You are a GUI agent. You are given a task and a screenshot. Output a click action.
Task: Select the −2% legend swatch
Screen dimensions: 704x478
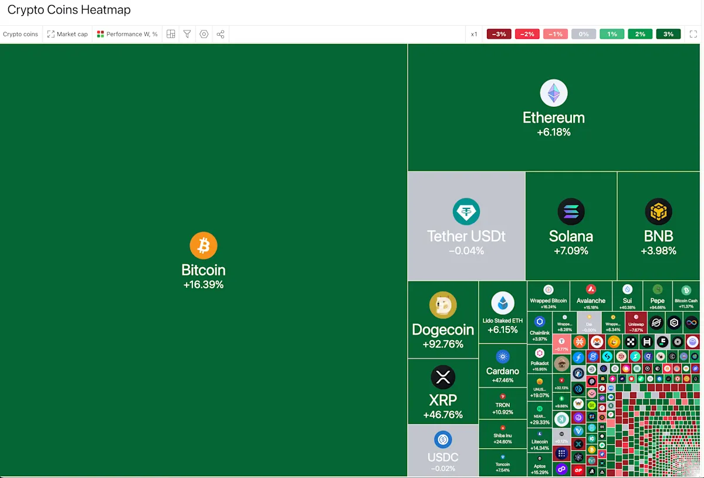pos(527,34)
